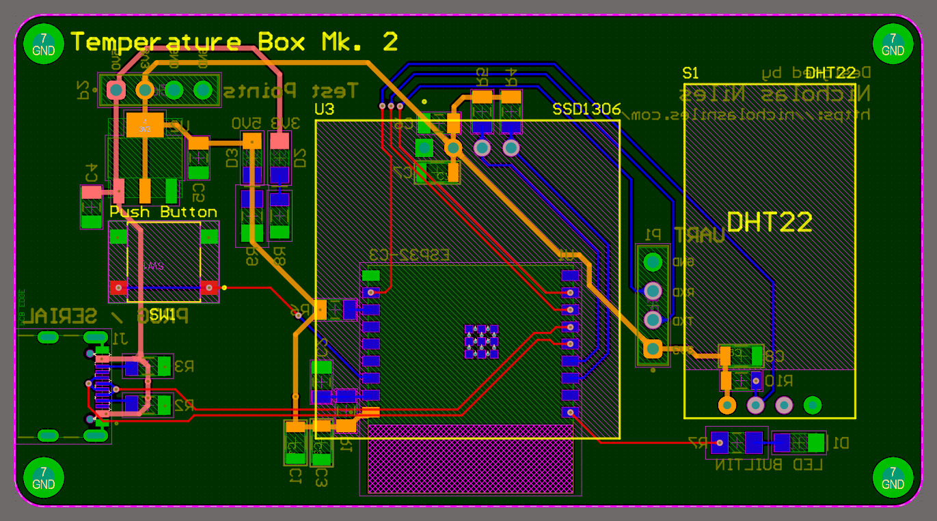This screenshot has height=521, width=937.
Task: Click the mirrored "ESP32-C3" label
Action: [x=409, y=255]
